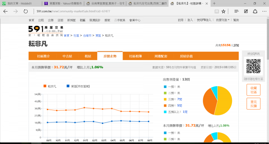Screen dimensions: 269x144
Task: Toggle the 耘非凡 orange chart legend
Action: (x=50, y=86)
